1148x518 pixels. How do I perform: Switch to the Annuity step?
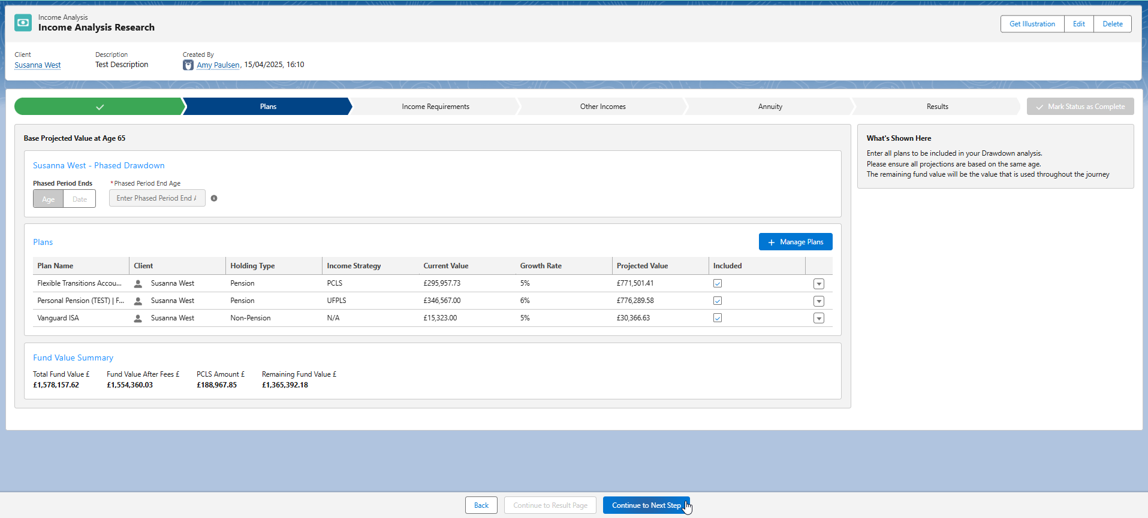pos(770,107)
